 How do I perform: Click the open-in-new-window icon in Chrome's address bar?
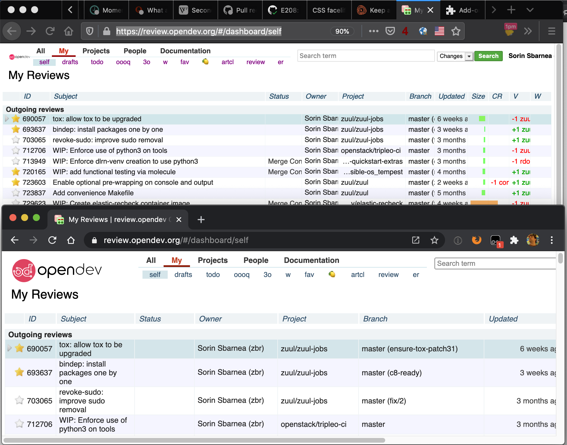coord(416,240)
